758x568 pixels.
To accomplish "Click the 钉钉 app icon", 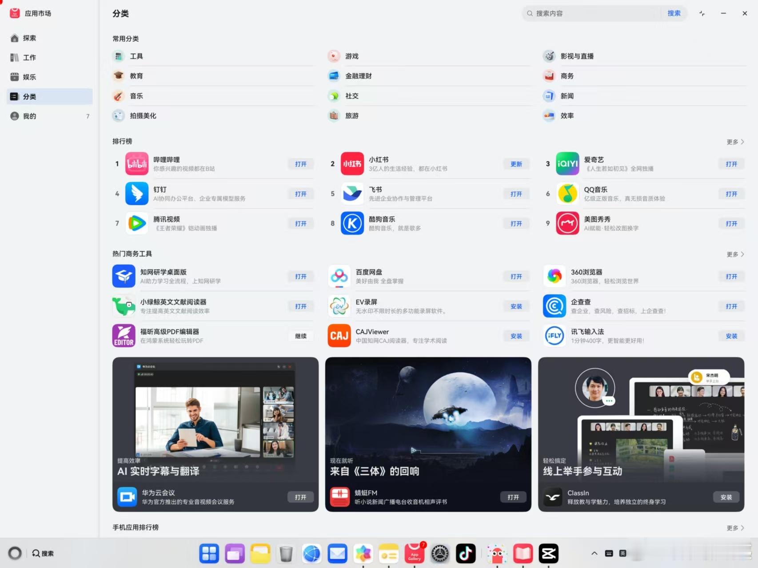I will pos(137,194).
